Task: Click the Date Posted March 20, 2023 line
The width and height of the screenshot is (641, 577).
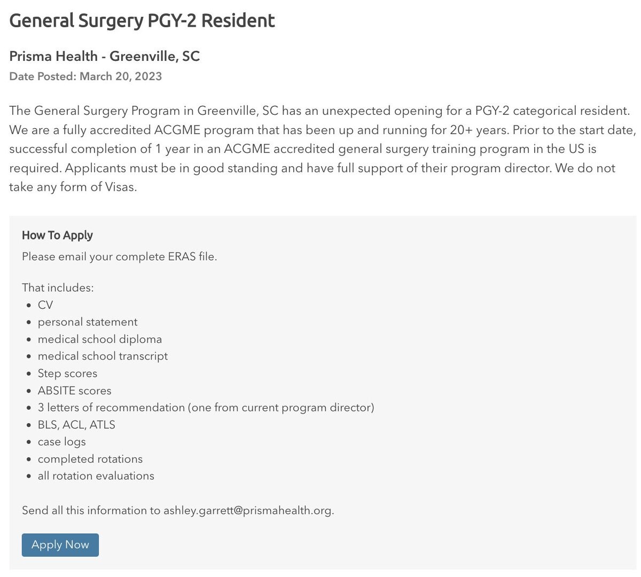Action: (x=85, y=76)
